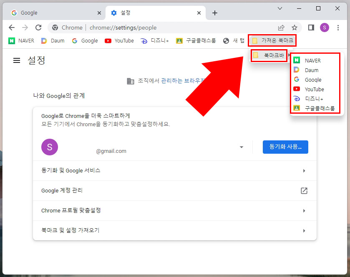Click the profile avatar in the toolbar
Viewport: 350px width, 277px height.
click(325, 27)
